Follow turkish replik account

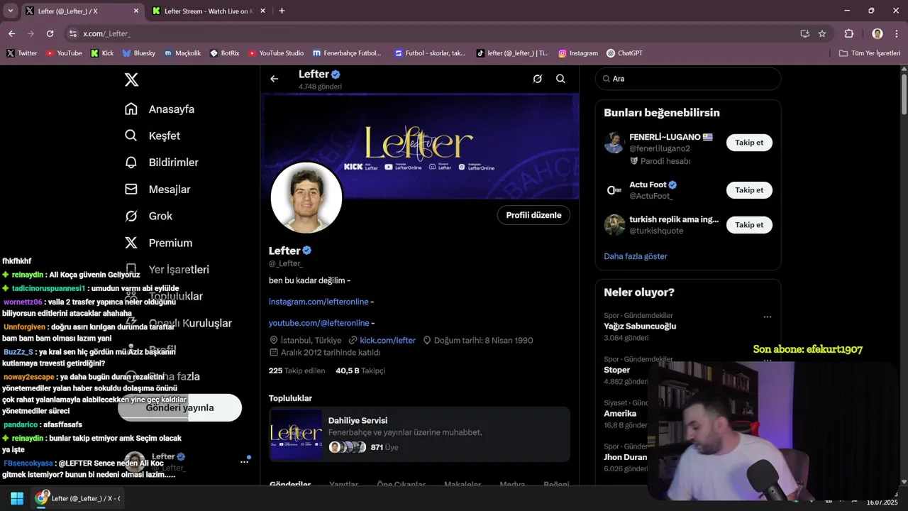749,225
